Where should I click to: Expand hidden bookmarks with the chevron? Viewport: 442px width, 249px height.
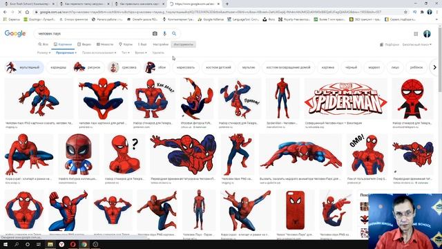437,19
